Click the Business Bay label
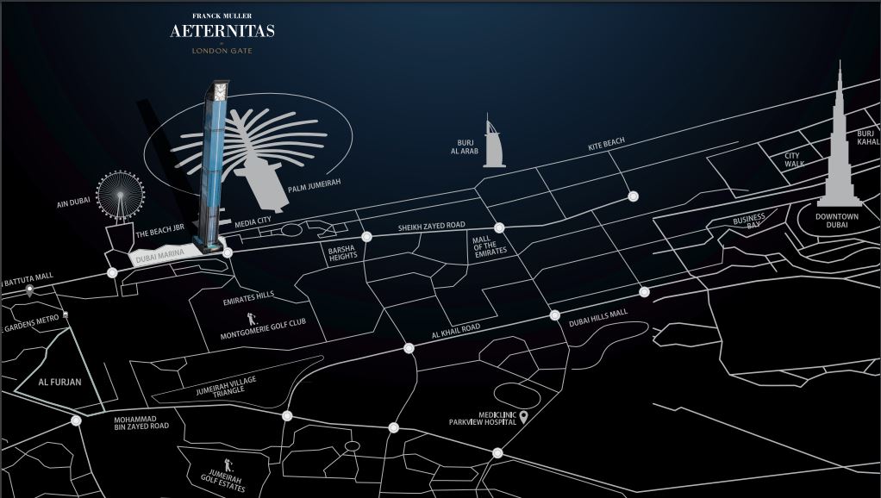This screenshot has width=881, height=498. point(749,221)
